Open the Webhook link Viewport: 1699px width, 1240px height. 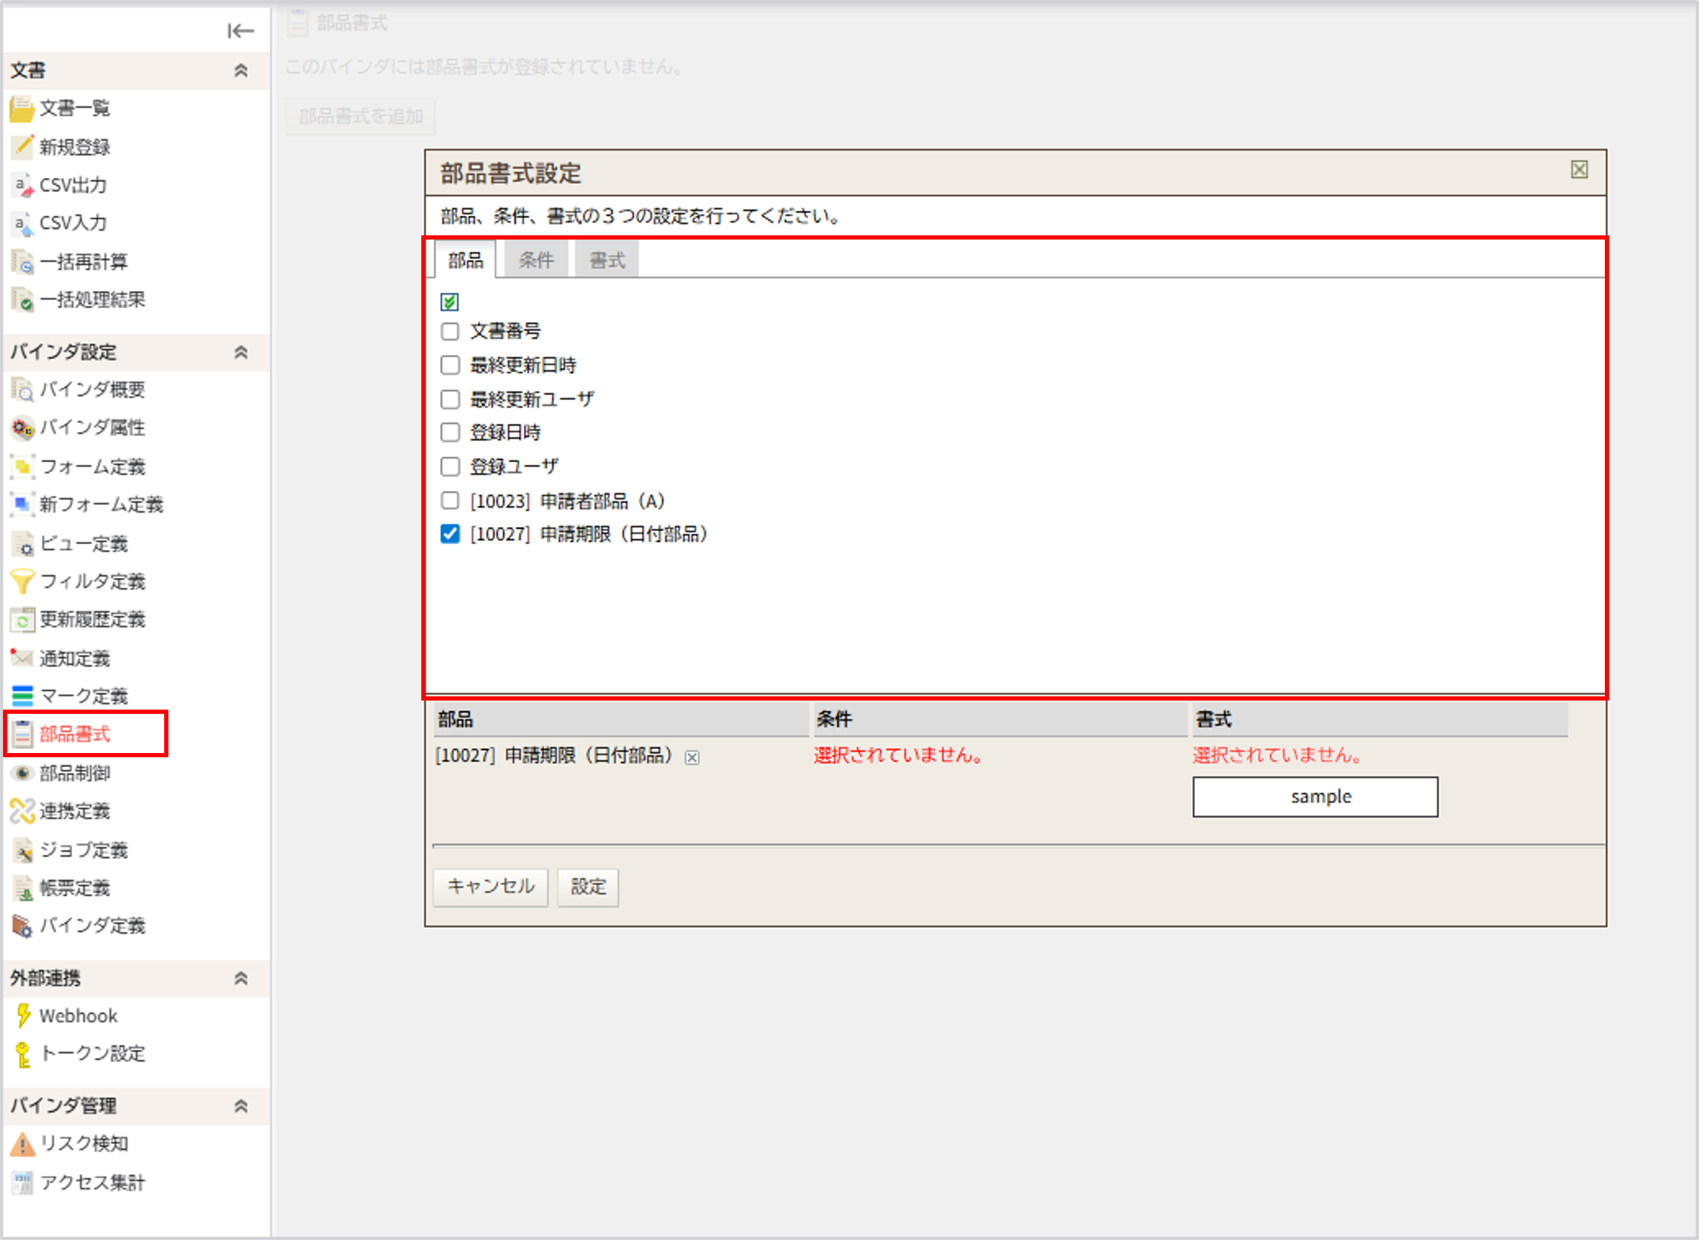(x=78, y=1016)
